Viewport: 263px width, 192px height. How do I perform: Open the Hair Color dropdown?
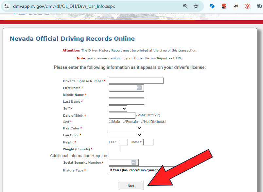pos(126,128)
